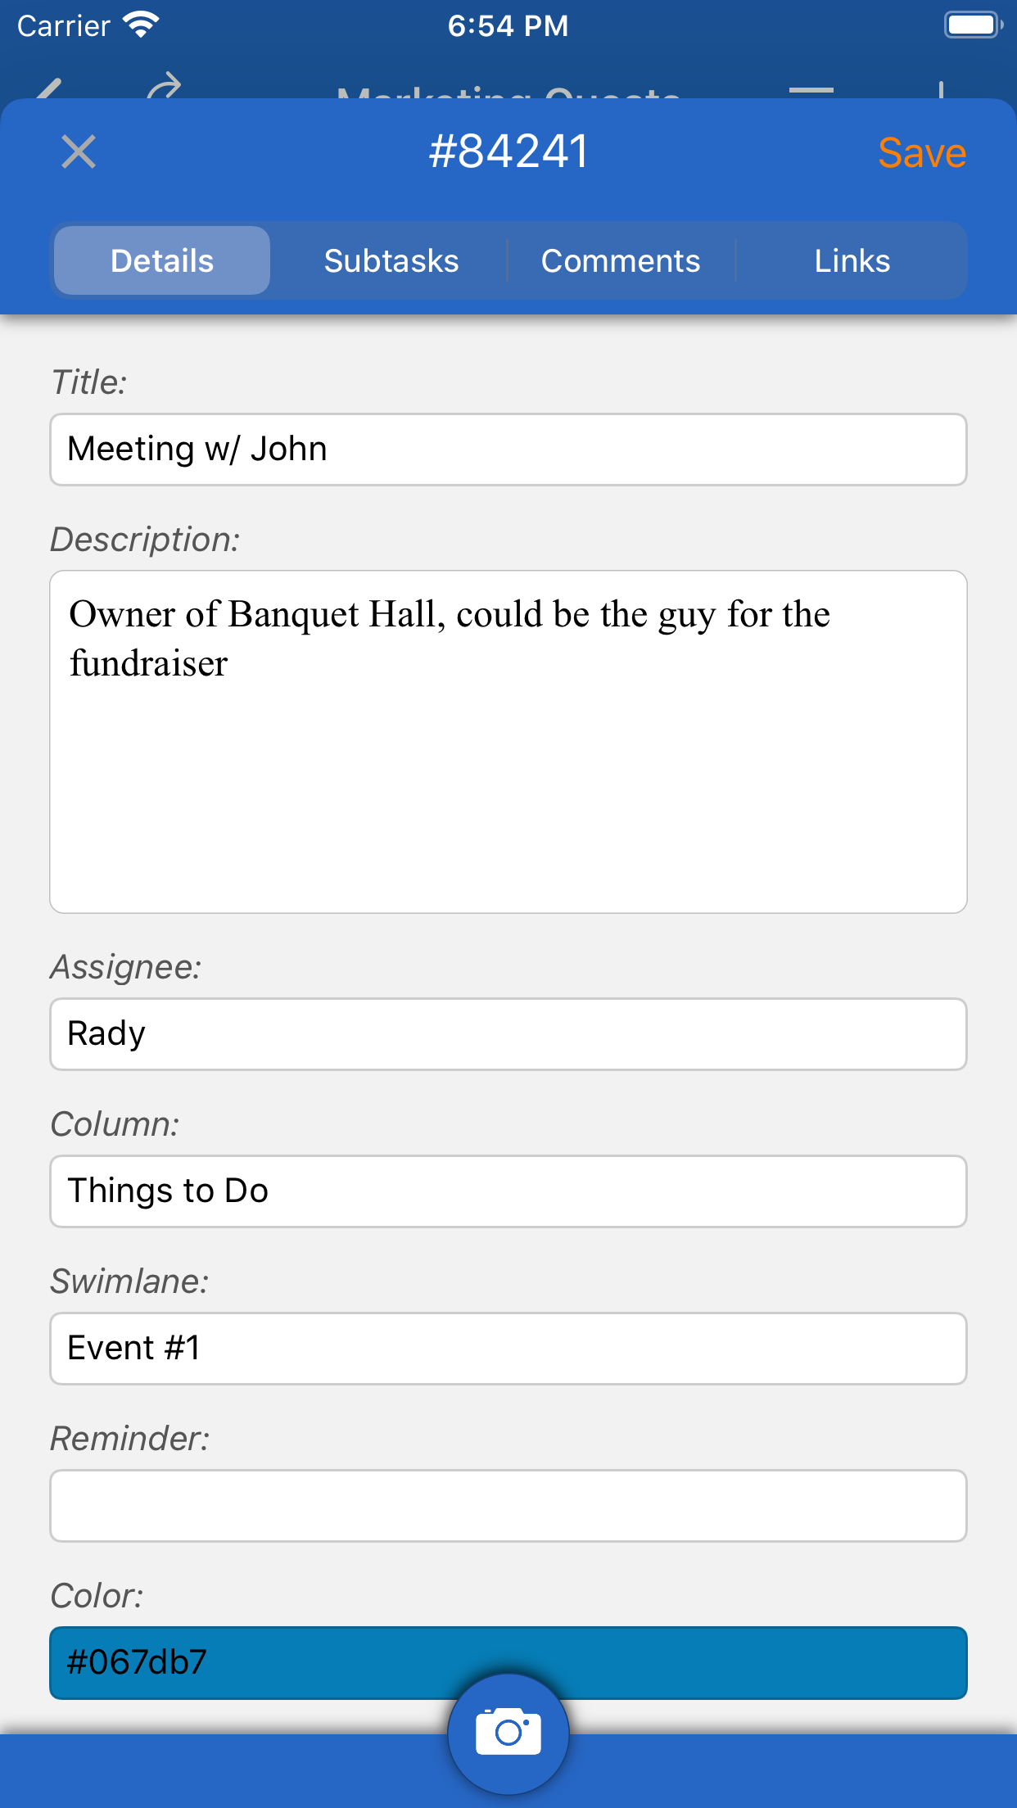Viewport: 1017px width, 1808px height.
Task: Close the card editor with the X icon
Action: pyautogui.click(x=79, y=152)
